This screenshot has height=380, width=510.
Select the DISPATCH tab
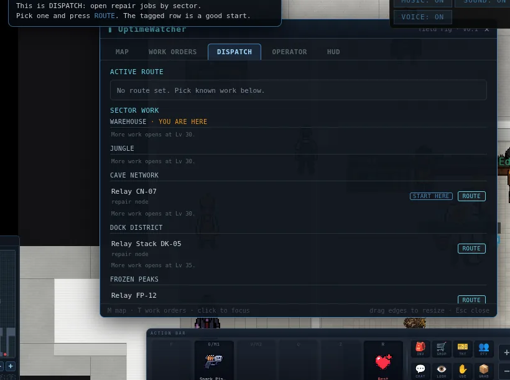(x=234, y=52)
